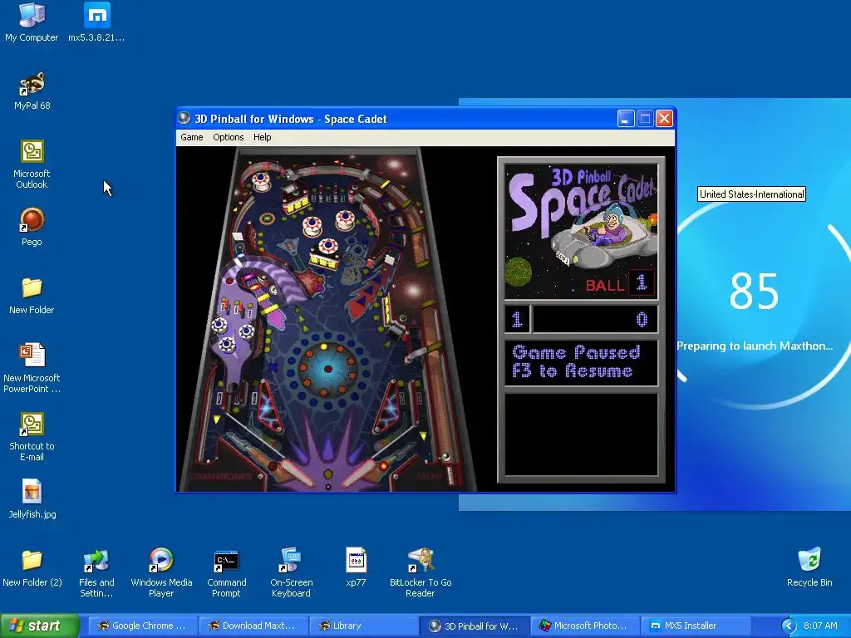Open the Game menu in 3D Pinball
This screenshot has width=851, height=638.
click(x=192, y=137)
